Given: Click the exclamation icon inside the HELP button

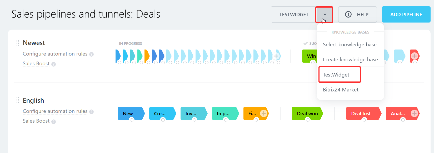Looking at the screenshot, I should point(348,14).
